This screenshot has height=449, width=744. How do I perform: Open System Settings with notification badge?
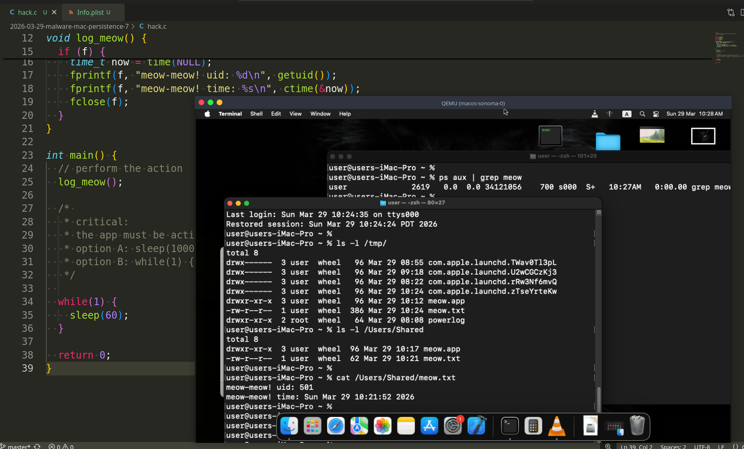point(453,426)
